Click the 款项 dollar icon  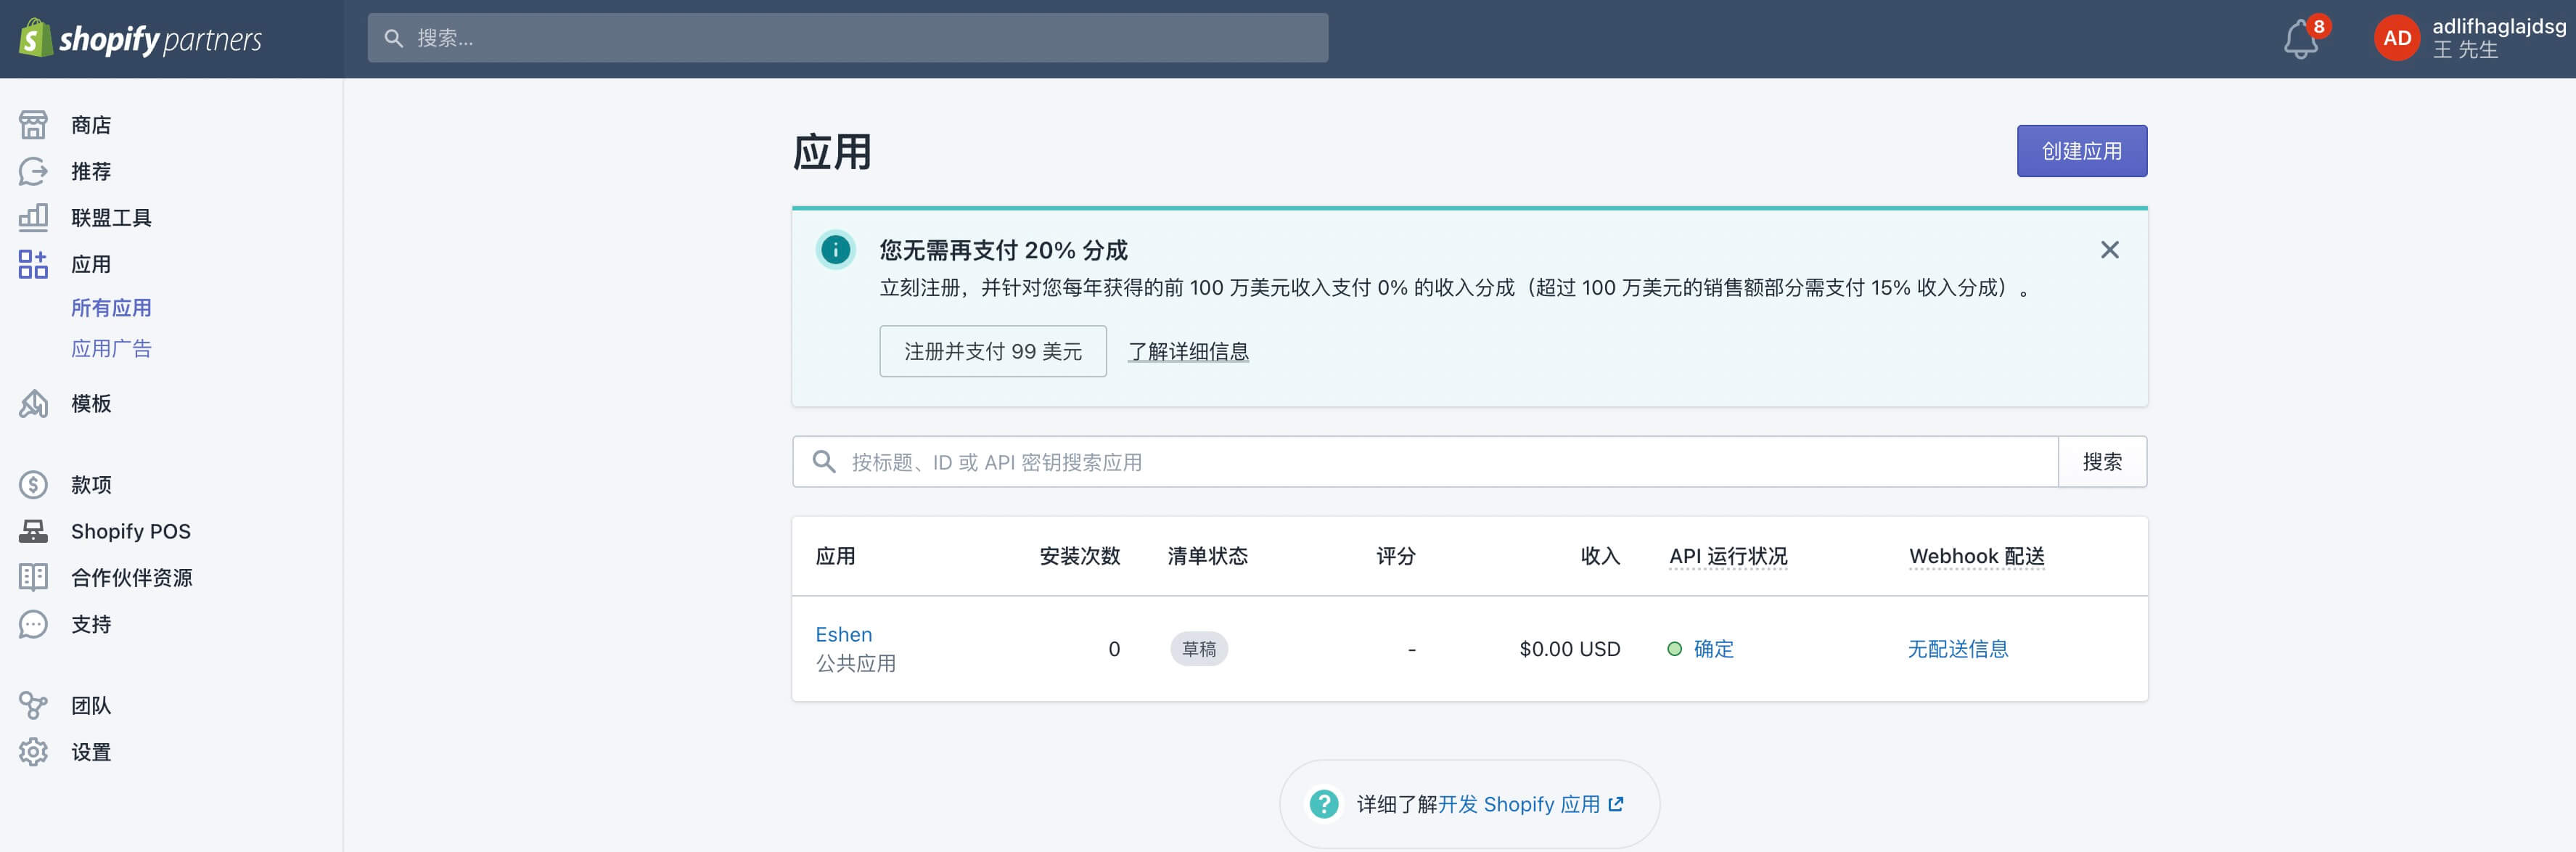coord(33,485)
